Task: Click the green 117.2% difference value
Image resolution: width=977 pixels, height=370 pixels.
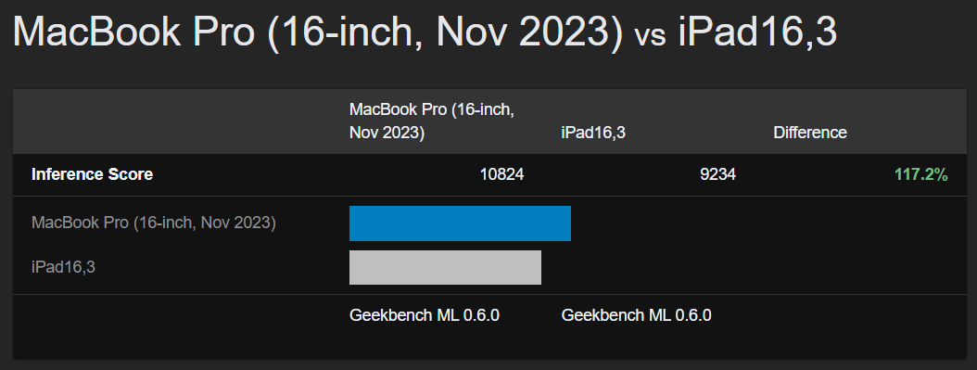Action: click(x=921, y=175)
